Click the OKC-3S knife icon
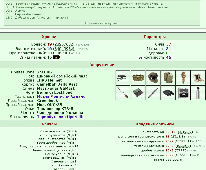This screenshot has width=206, height=170. point(153,93)
